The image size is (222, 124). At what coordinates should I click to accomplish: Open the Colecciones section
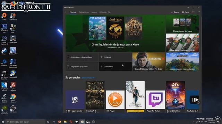point(116,66)
